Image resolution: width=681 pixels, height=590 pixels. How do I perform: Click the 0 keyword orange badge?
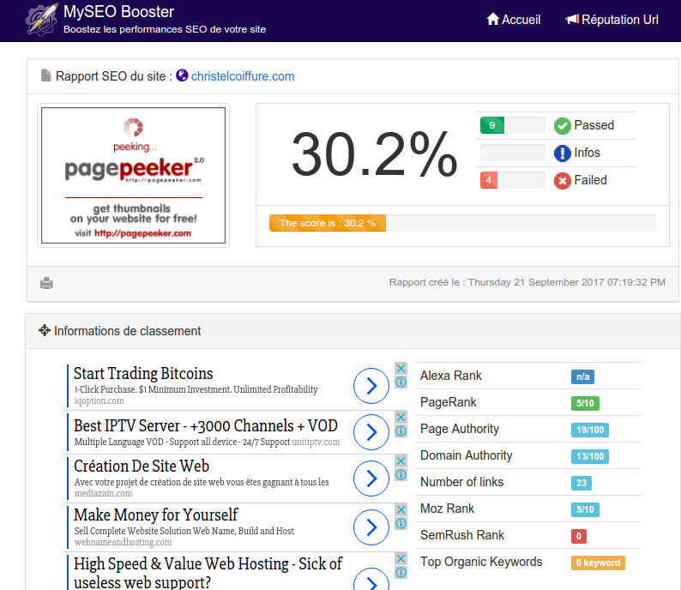pyautogui.click(x=598, y=563)
